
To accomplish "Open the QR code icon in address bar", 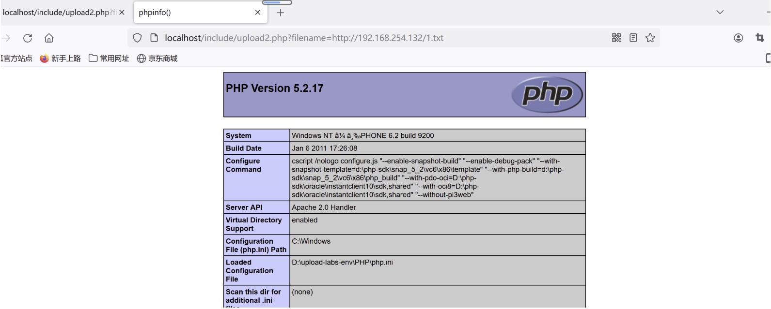I will [x=616, y=38].
